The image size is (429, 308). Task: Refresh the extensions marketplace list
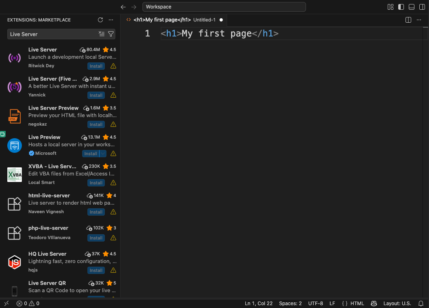tap(100, 20)
